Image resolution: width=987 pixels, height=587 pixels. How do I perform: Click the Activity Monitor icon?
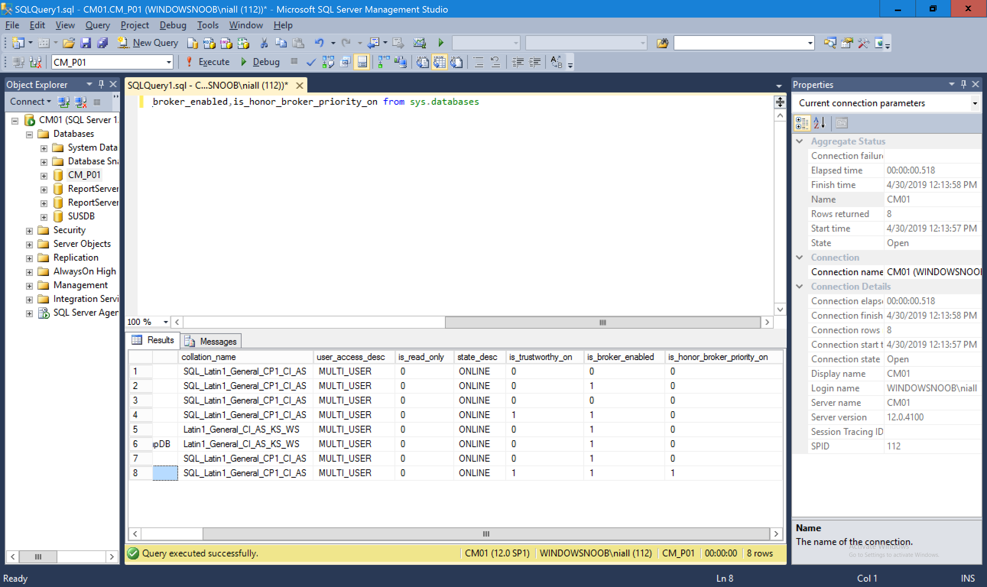(x=419, y=43)
